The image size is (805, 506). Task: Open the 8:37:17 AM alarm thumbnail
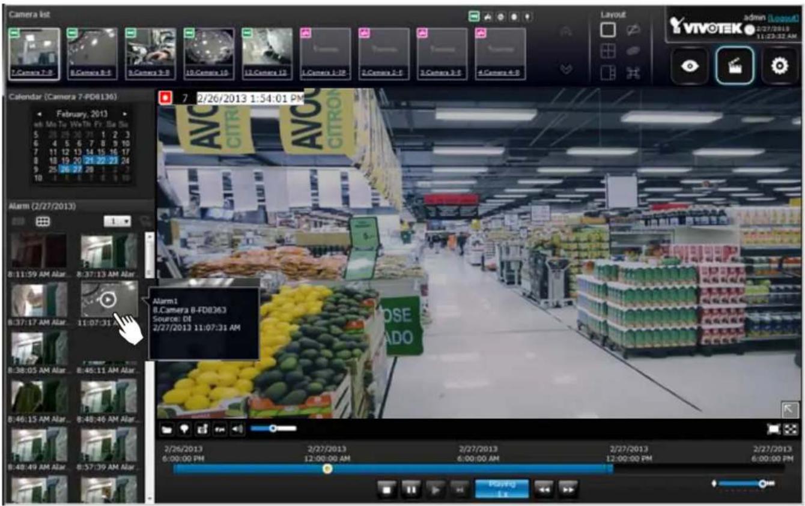(39, 299)
